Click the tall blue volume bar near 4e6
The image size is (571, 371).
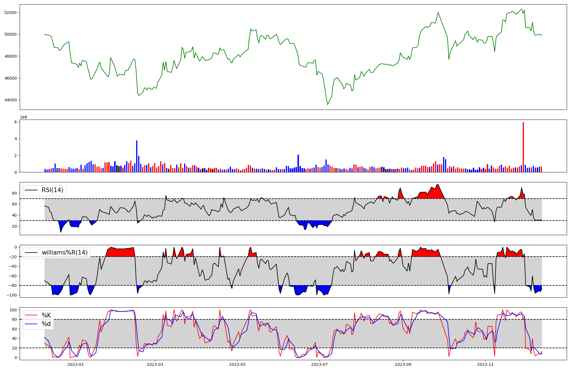click(x=137, y=156)
